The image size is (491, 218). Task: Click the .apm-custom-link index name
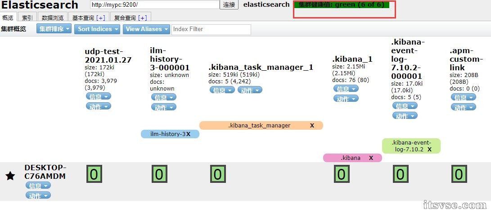pyautogui.click(x=466, y=59)
